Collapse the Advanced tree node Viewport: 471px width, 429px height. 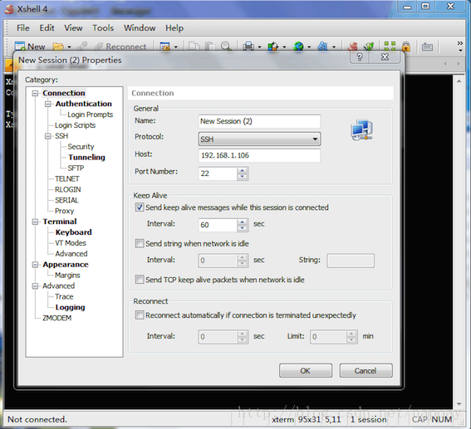(35, 286)
